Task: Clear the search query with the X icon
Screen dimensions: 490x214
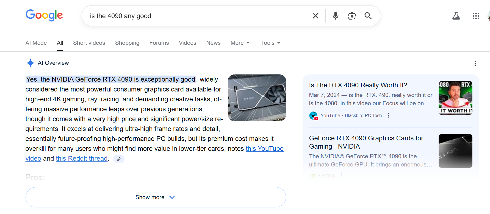Action: pos(315,16)
